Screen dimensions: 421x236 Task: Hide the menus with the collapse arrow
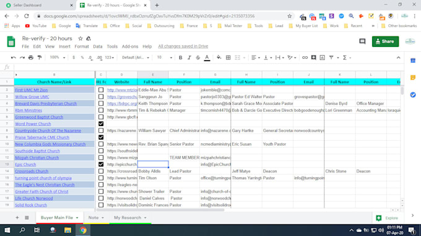click(x=398, y=57)
